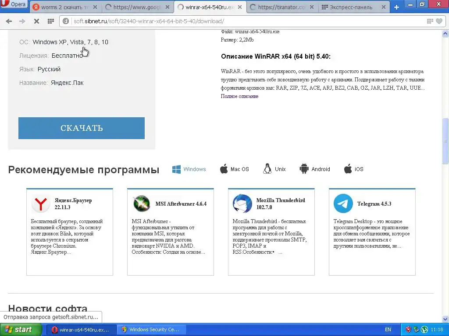Click the scrollbar up arrow
Viewport: 449px width, 336px height.
[445, 33]
